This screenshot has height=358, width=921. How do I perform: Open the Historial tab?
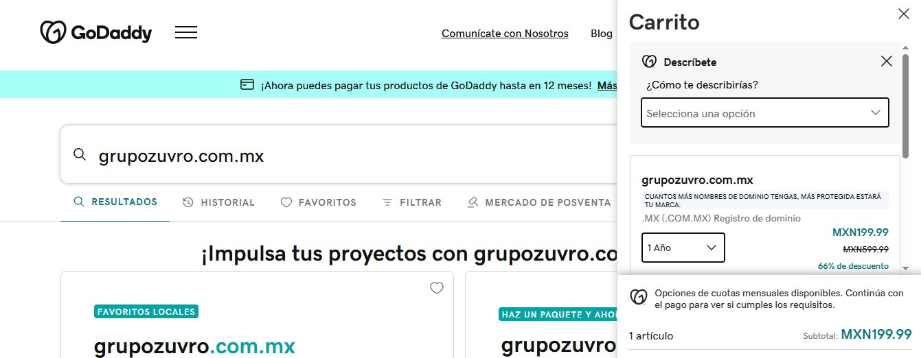(219, 202)
